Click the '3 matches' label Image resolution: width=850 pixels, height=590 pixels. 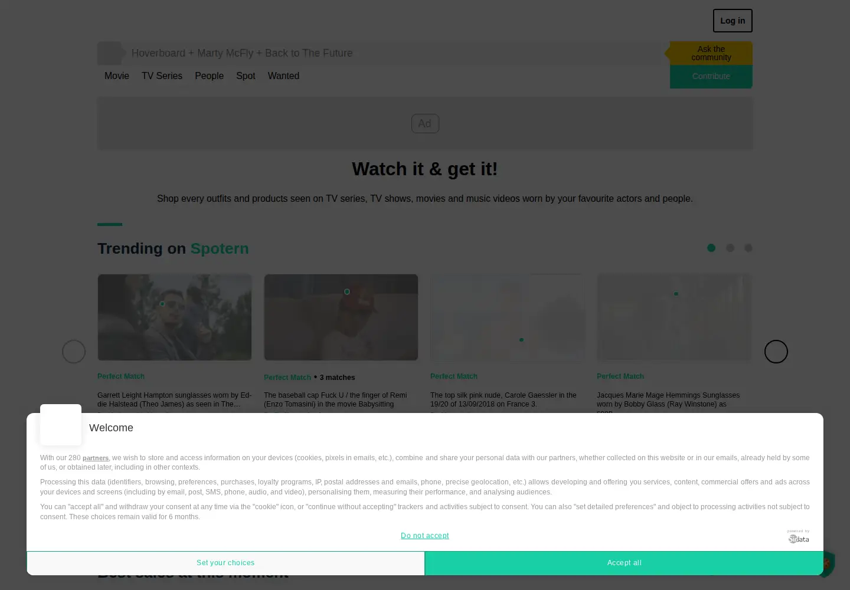(337, 378)
